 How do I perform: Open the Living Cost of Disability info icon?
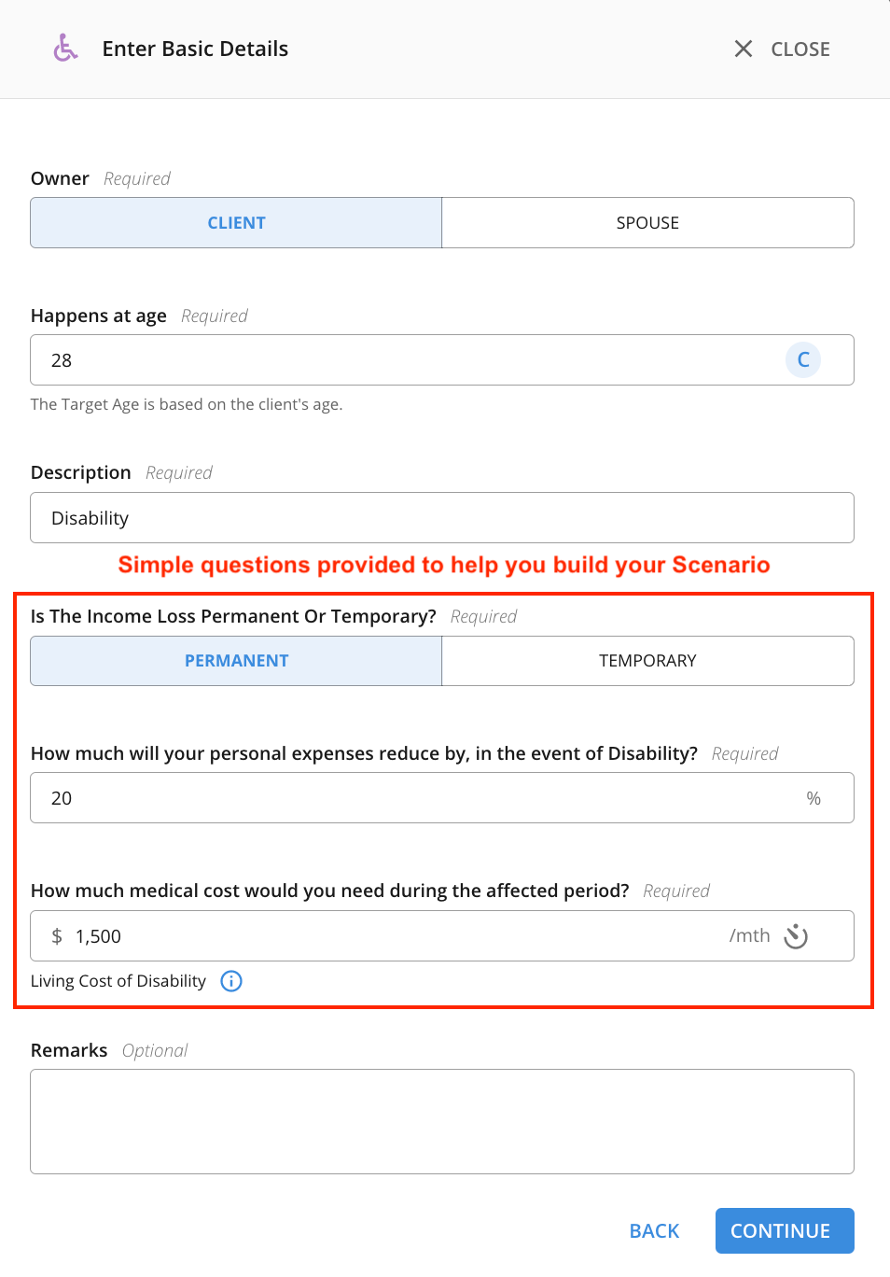pyautogui.click(x=231, y=981)
